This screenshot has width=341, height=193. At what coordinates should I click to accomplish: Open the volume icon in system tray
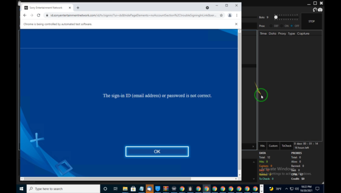(297, 188)
